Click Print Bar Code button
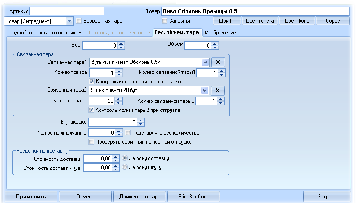This screenshot has height=203, width=357. pyautogui.click(x=194, y=196)
